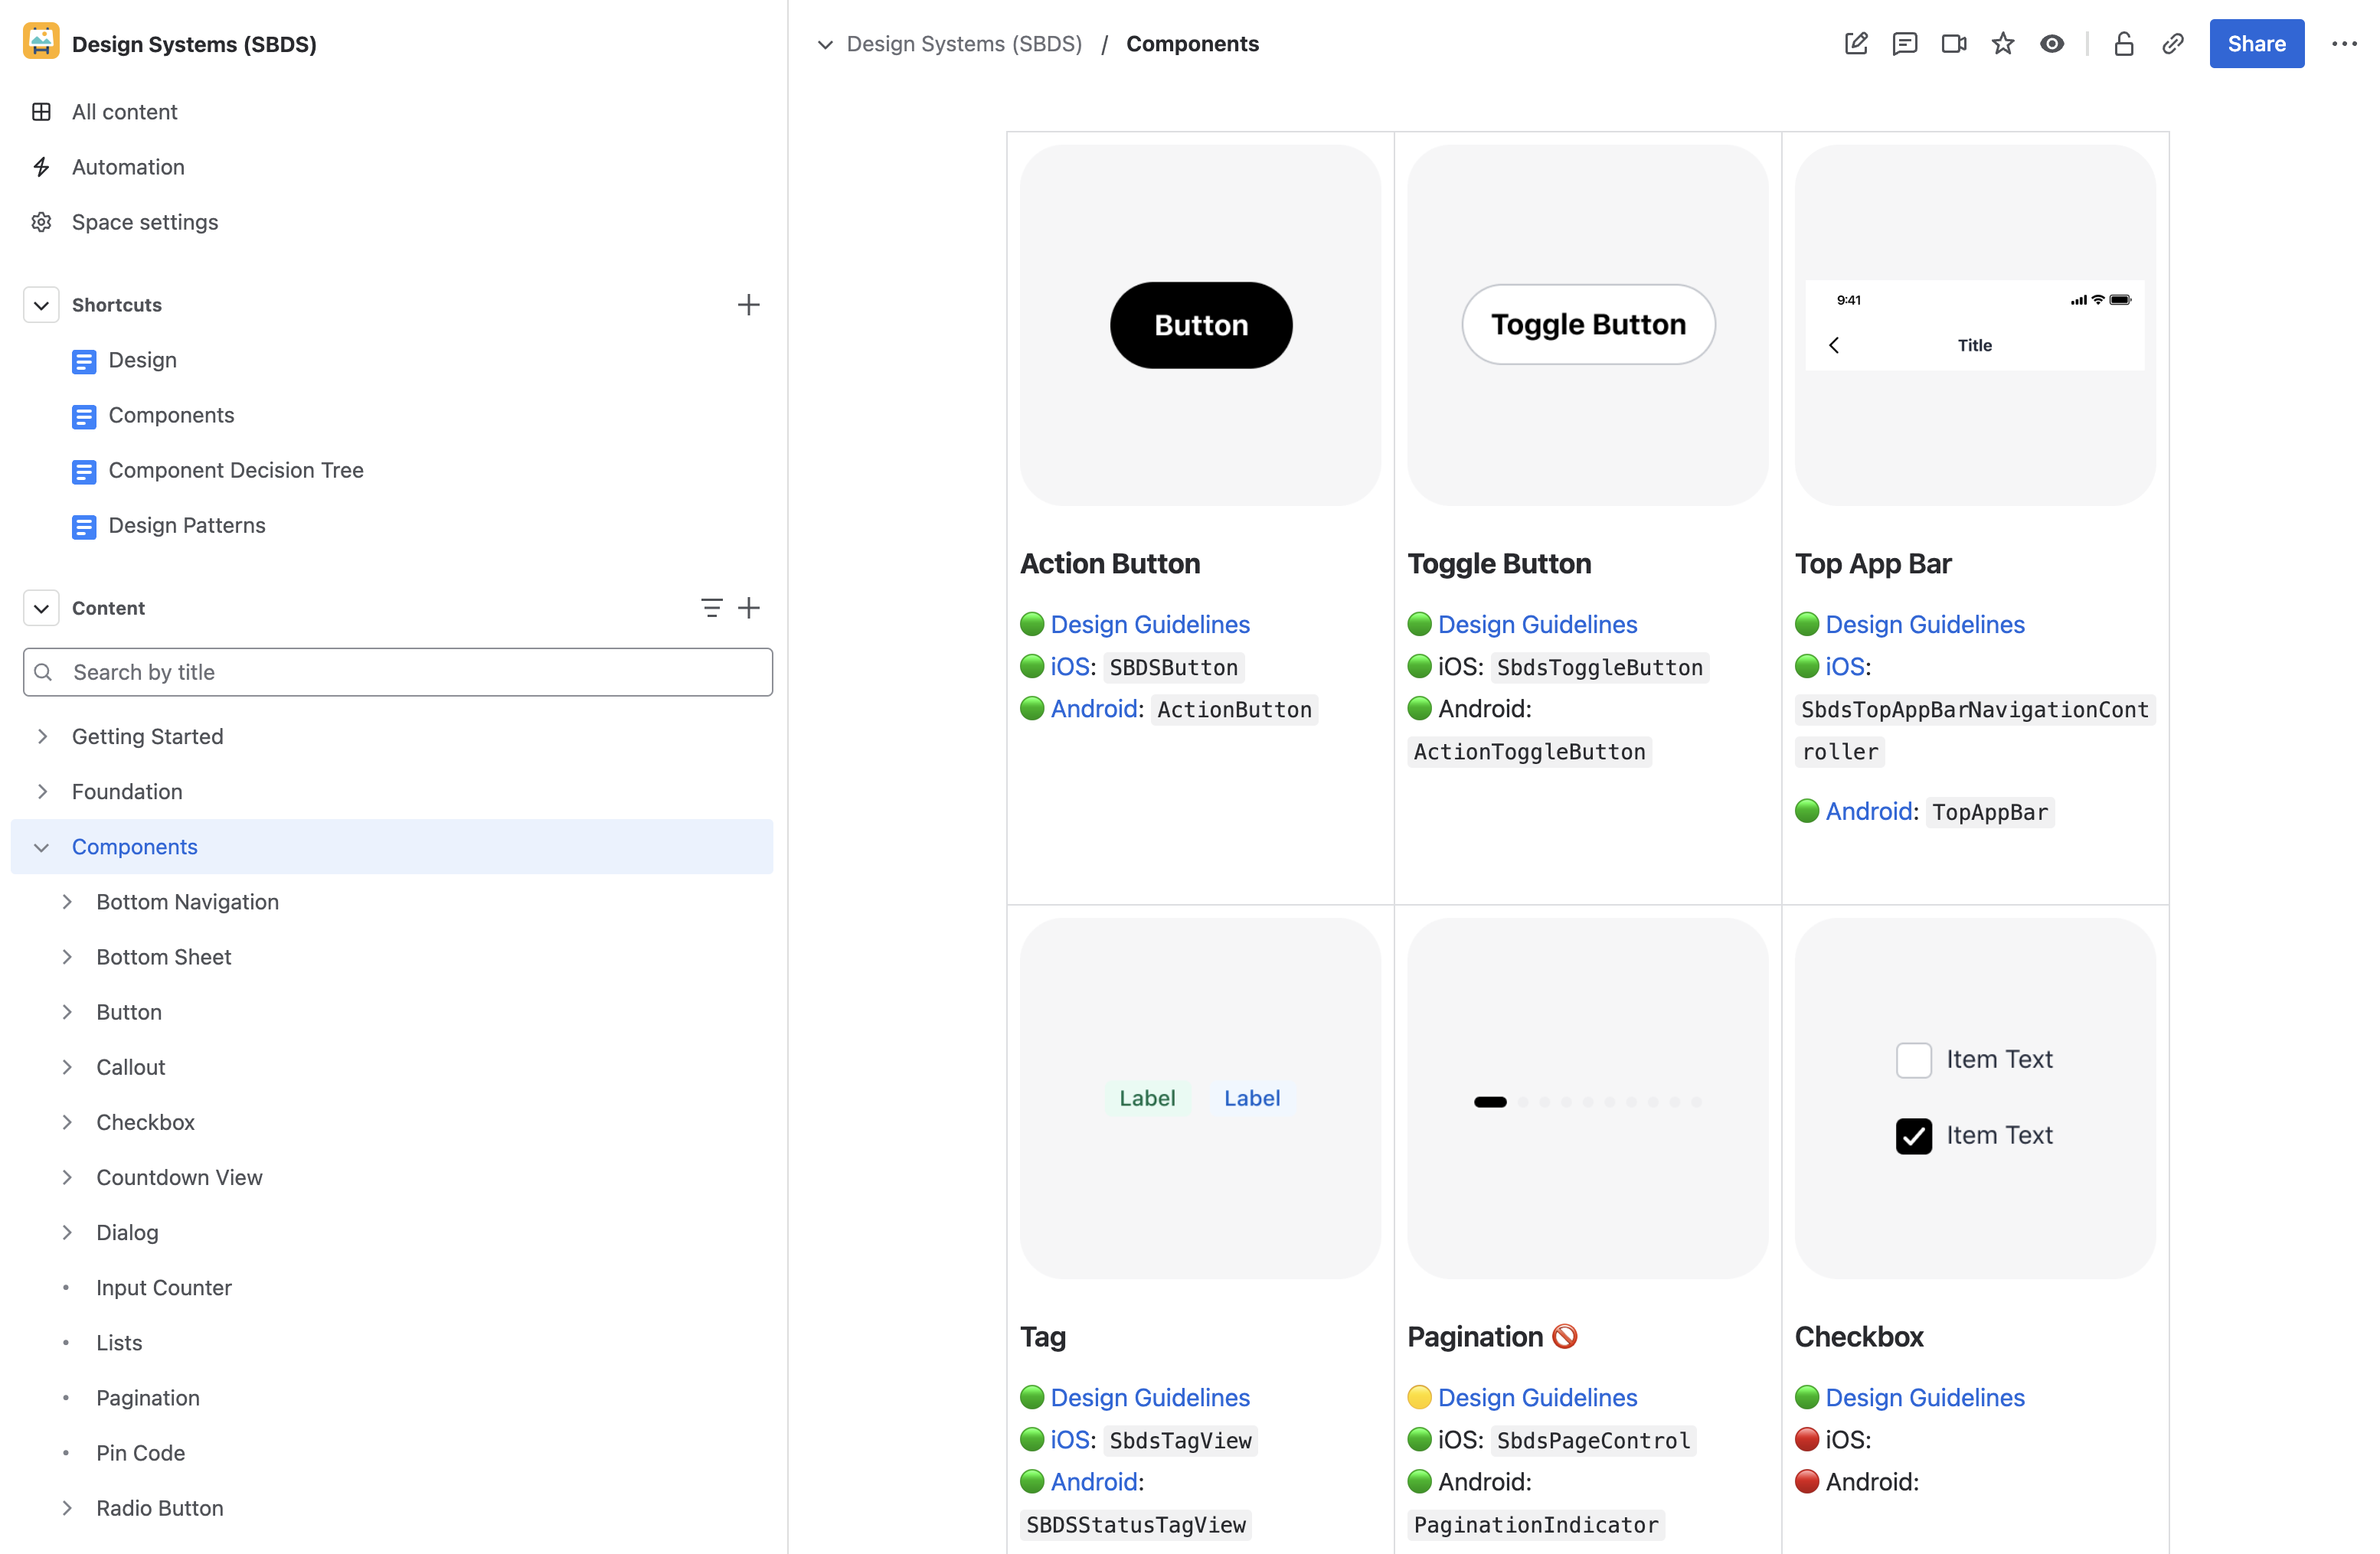Click the unchecked Item Text checkbox image
The width and height of the screenshot is (2380, 1554).
click(1913, 1059)
